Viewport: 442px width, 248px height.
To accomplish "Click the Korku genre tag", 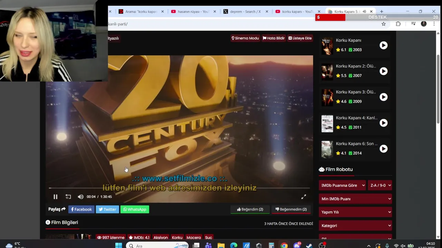I will [x=177, y=237].
